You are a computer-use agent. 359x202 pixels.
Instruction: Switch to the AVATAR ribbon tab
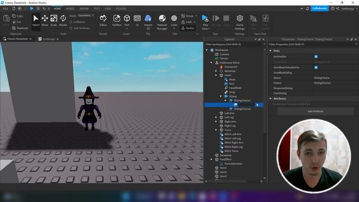(x=84, y=8)
